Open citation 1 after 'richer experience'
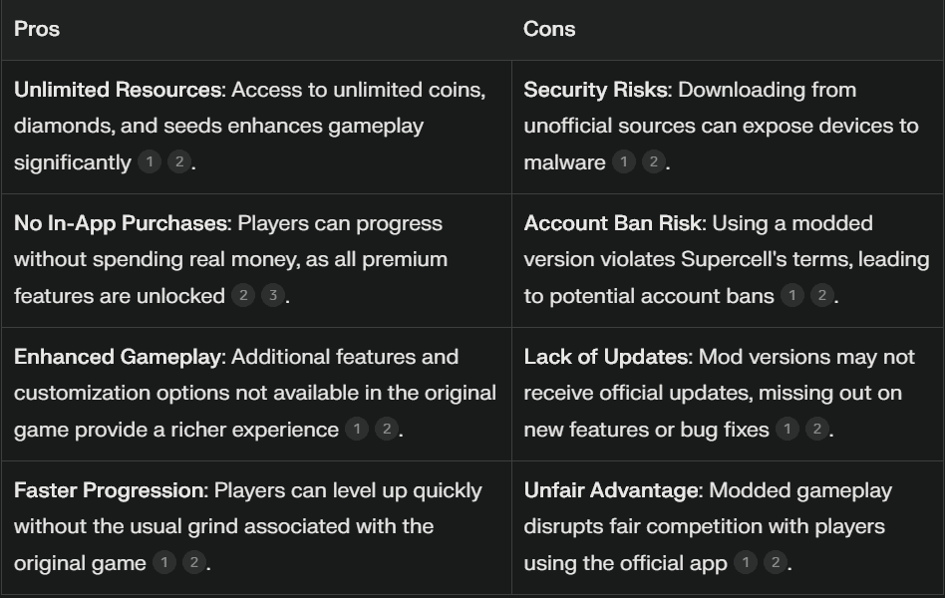The image size is (945, 598). 357,430
